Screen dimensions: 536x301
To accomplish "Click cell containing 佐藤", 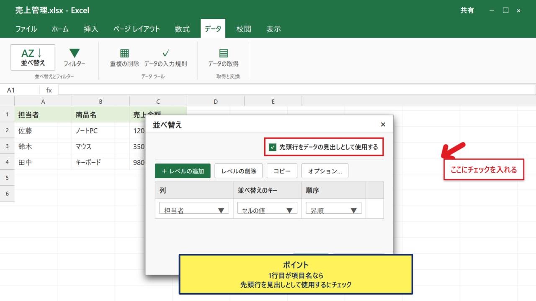I will click(x=43, y=130).
